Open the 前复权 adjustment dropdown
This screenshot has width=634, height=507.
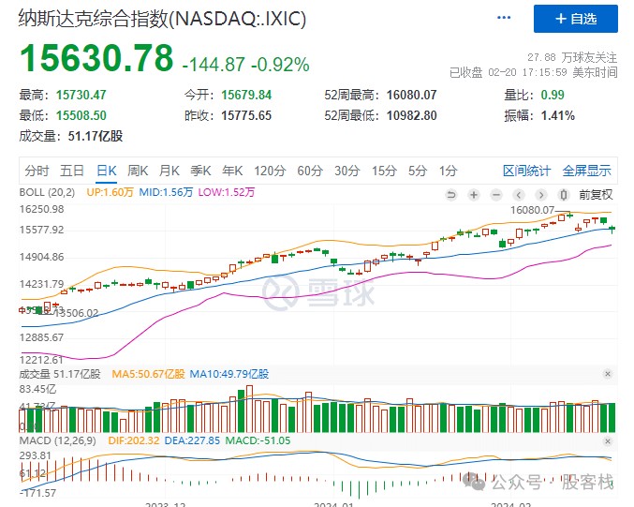tap(596, 195)
